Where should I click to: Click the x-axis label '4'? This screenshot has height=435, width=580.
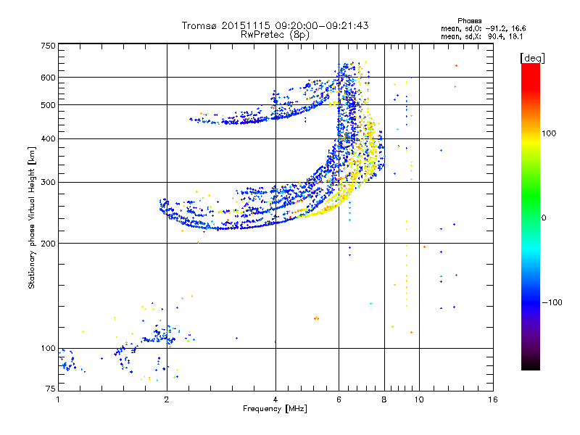pyautogui.click(x=275, y=399)
